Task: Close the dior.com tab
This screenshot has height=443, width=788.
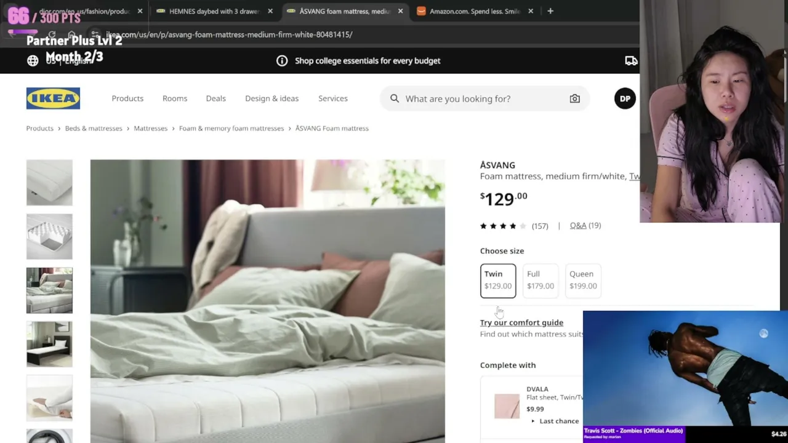Action: click(140, 11)
